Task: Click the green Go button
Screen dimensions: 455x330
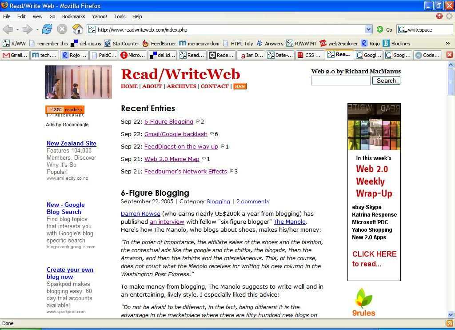Action: [x=384, y=30]
